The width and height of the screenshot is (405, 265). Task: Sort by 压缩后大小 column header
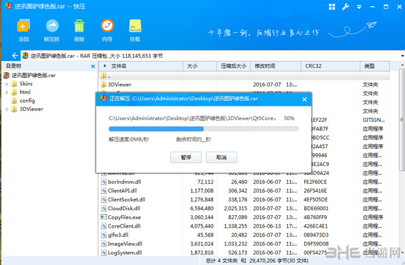point(234,66)
